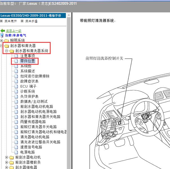The image size is (170, 169).
Task: Open 刮水器电动机电源电路 page
Action: click(39, 112)
